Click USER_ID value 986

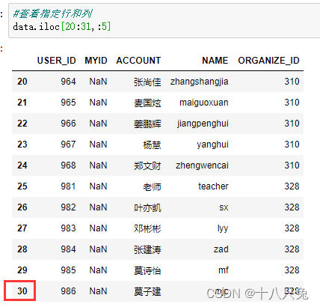pyautogui.click(x=68, y=291)
